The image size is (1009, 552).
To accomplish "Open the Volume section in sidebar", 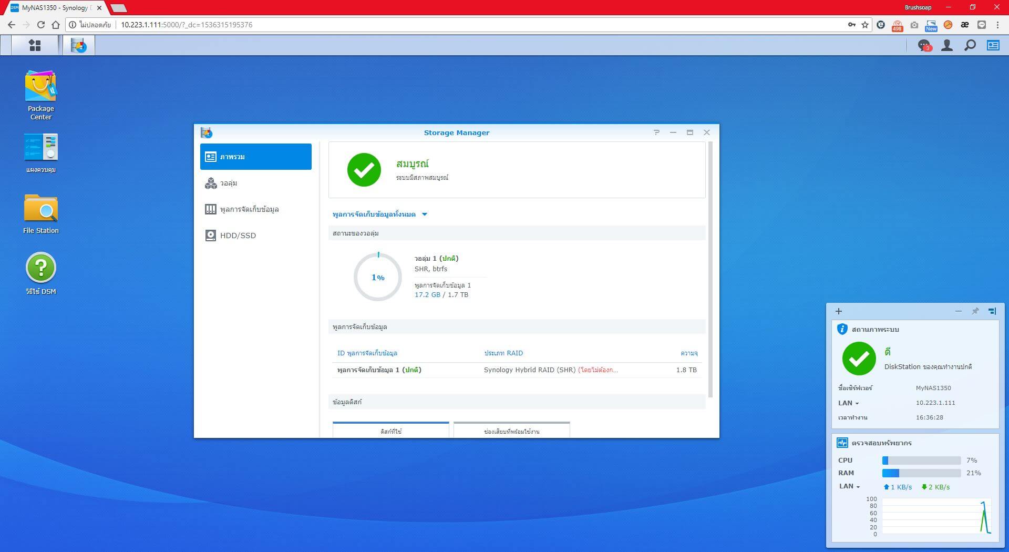I will 256,183.
